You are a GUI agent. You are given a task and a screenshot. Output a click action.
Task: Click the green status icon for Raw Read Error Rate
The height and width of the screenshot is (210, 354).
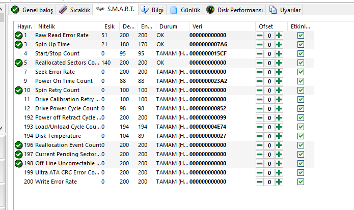click(18, 36)
